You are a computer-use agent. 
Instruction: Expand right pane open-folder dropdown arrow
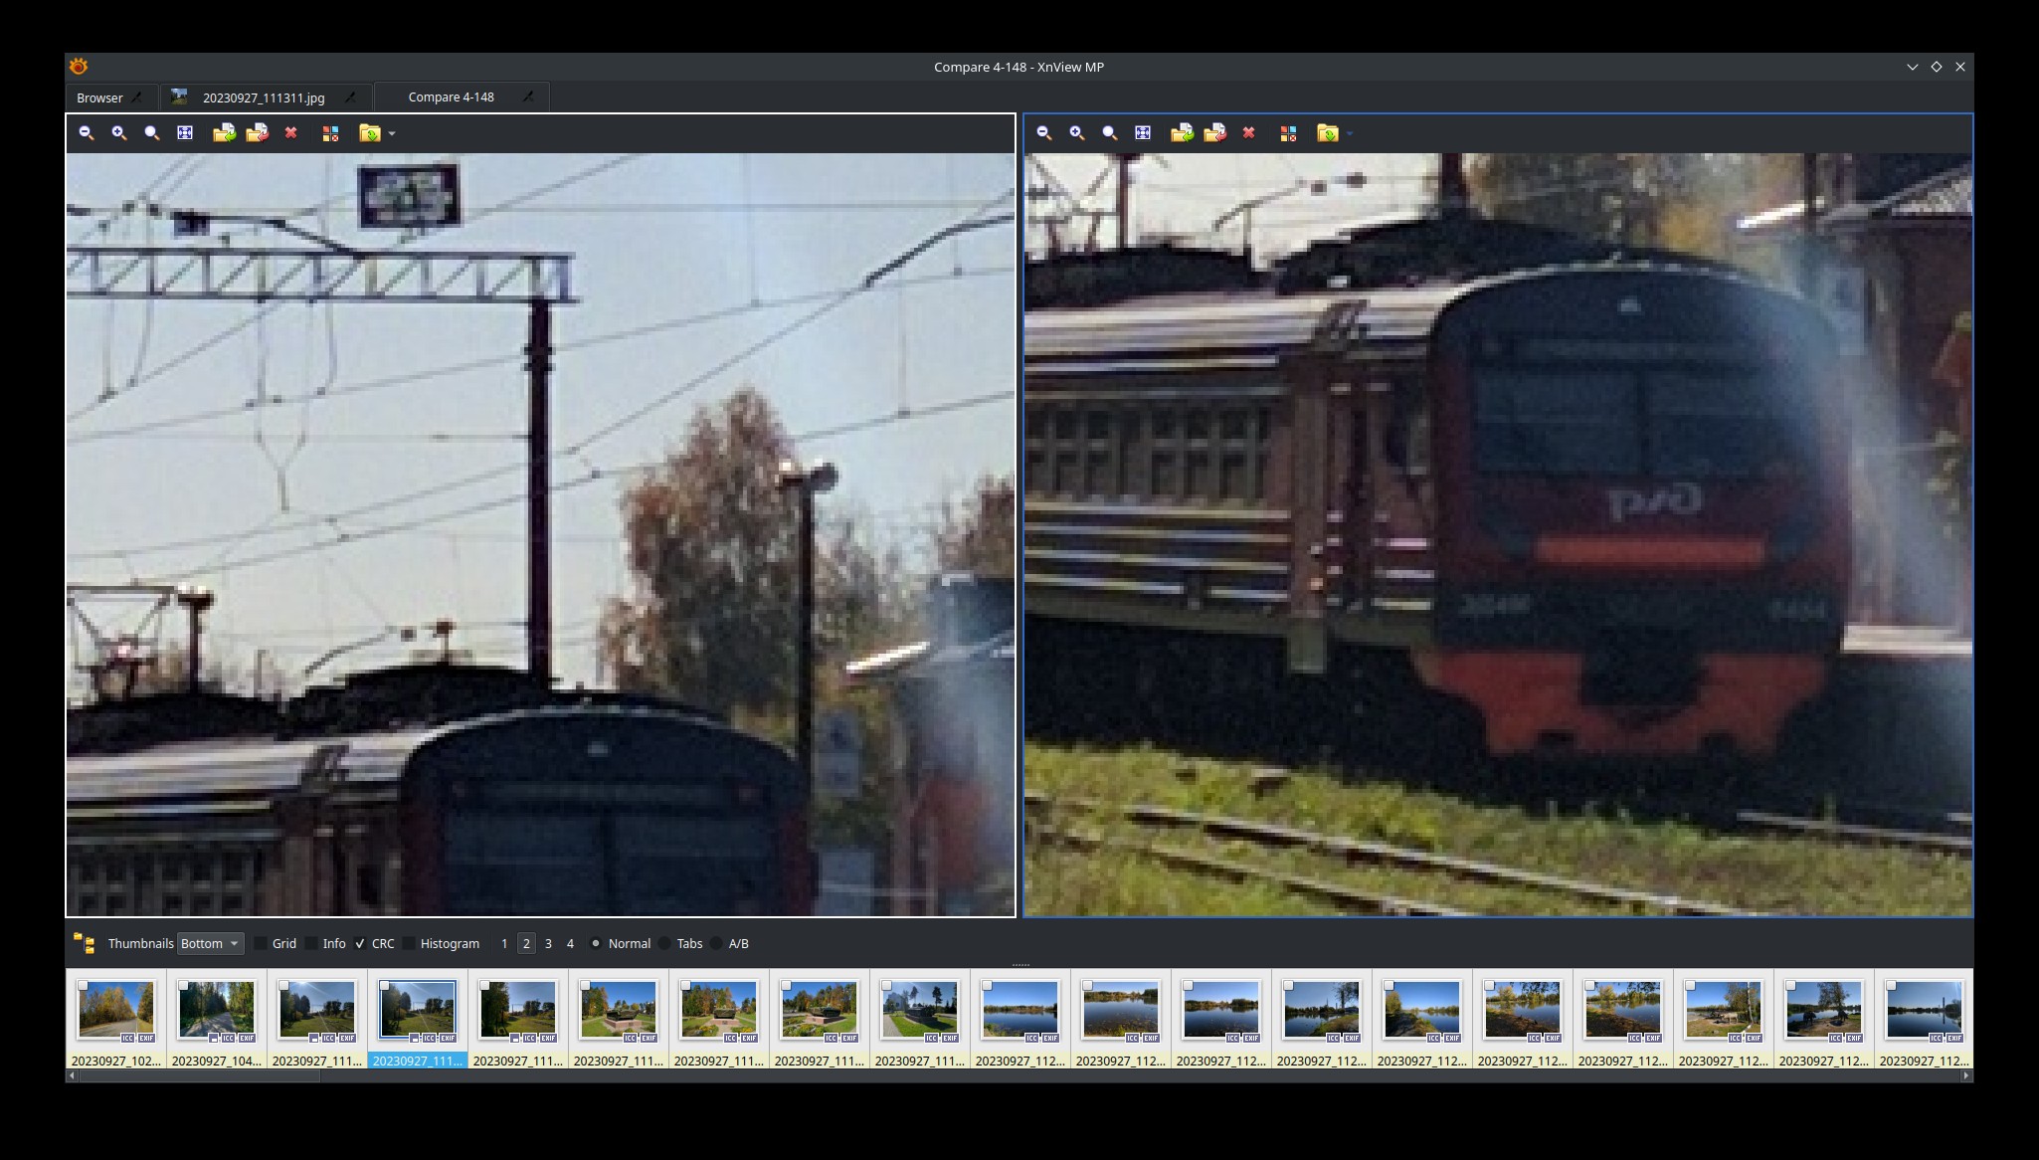1350,133
